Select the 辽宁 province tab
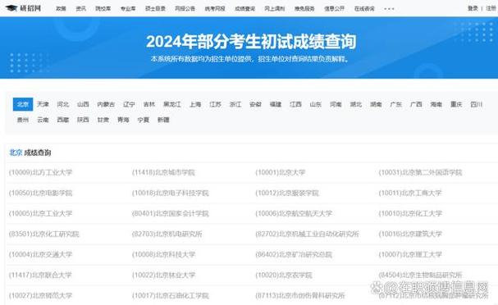498x305 pixels. [x=129, y=104]
